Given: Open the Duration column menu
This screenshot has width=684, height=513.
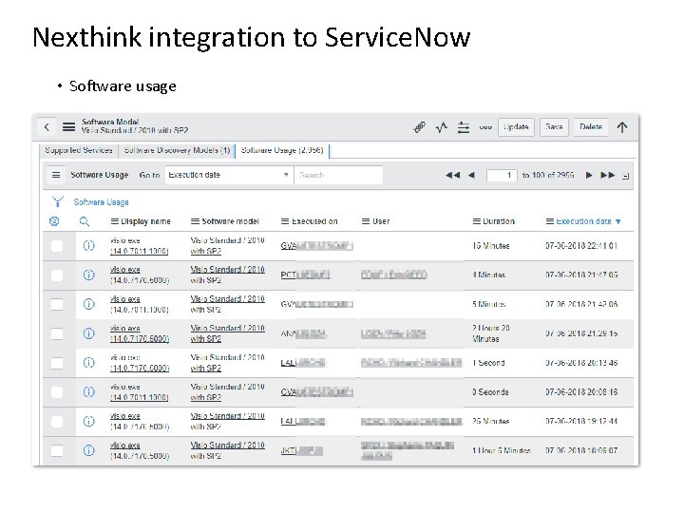Looking at the screenshot, I should pos(477,221).
